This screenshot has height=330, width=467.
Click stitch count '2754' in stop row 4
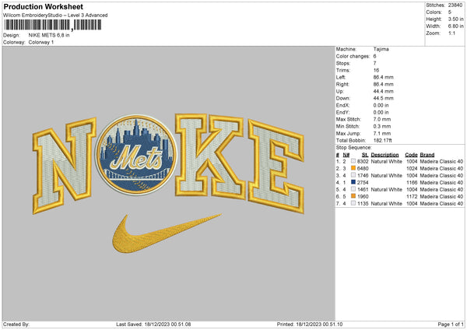(x=363, y=183)
